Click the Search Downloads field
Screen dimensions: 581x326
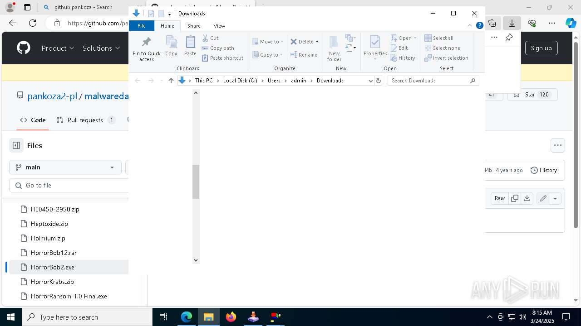point(433,81)
